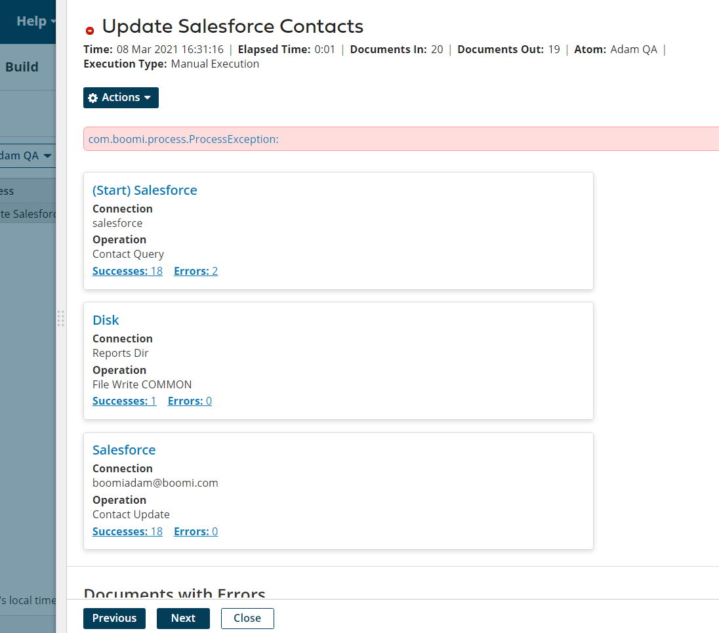This screenshot has height=633, width=719.
Task: Open Errors: 0 for the Disk shape
Action: [x=190, y=400]
